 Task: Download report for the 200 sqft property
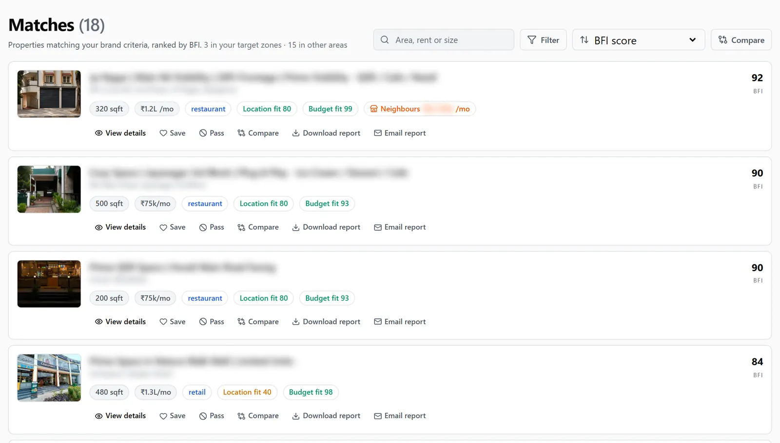pos(326,322)
